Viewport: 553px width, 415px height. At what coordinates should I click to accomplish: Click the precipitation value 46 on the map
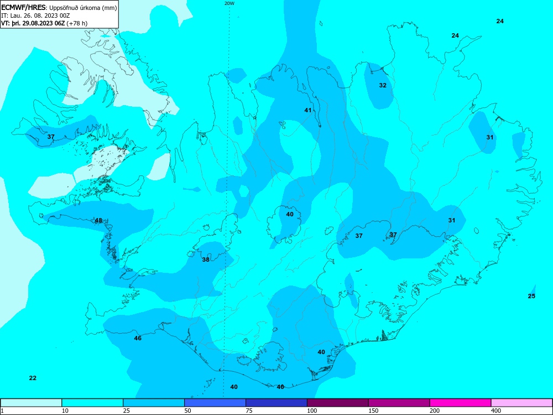click(x=138, y=338)
